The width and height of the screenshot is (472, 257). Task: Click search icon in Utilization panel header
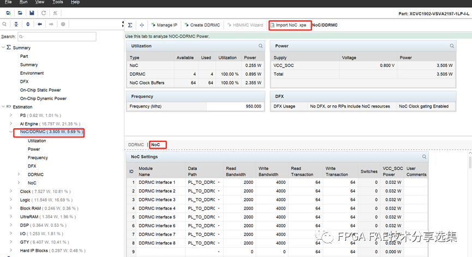[261, 46]
